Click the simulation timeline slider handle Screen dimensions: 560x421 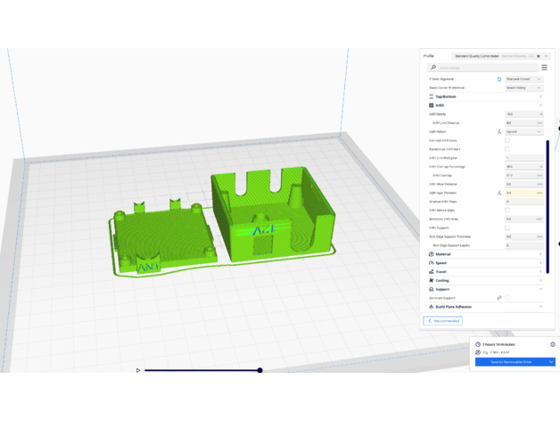click(x=259, y=370)
